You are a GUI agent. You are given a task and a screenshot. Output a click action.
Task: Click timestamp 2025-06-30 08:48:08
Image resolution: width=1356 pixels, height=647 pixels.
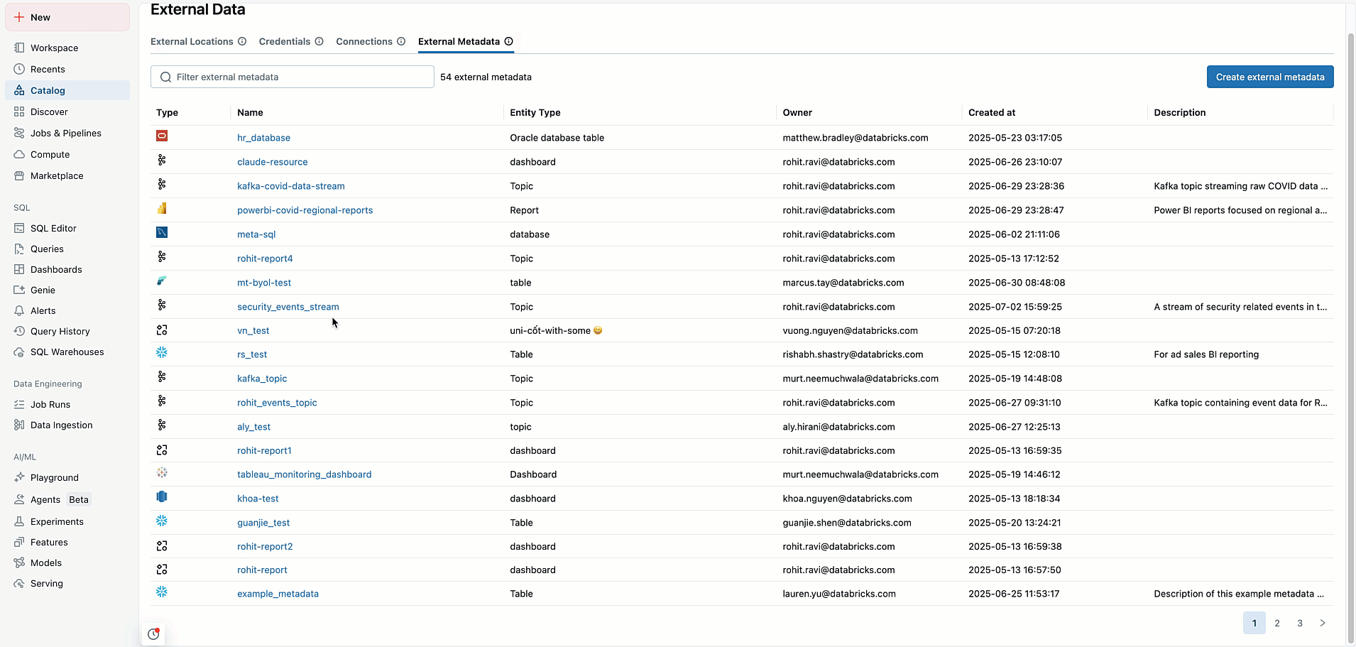click(1017, 283)
